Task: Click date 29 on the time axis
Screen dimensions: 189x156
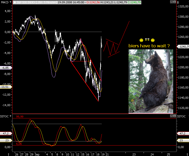Action: coord(32,154)
